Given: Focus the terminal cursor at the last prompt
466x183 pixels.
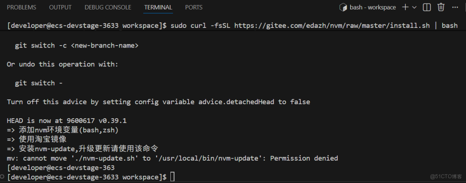Looking at the screenshot, I should pos(172,177).
